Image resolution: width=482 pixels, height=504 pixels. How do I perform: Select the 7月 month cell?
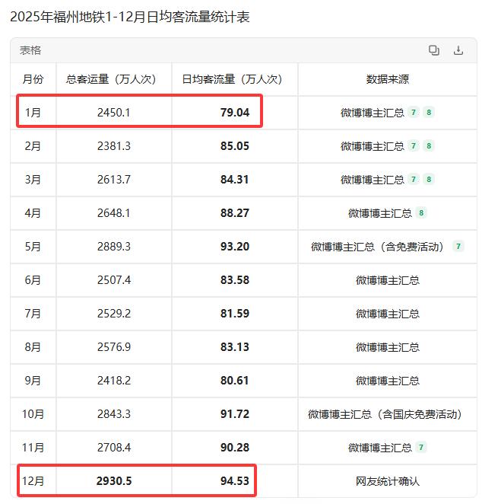tap(33, 314)
